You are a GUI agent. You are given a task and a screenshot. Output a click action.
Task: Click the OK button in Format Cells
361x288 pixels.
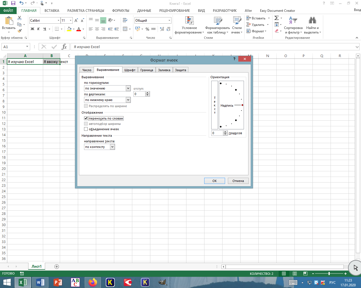click(215, 181)
